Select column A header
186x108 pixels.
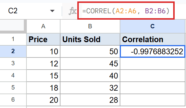point(43,26)
